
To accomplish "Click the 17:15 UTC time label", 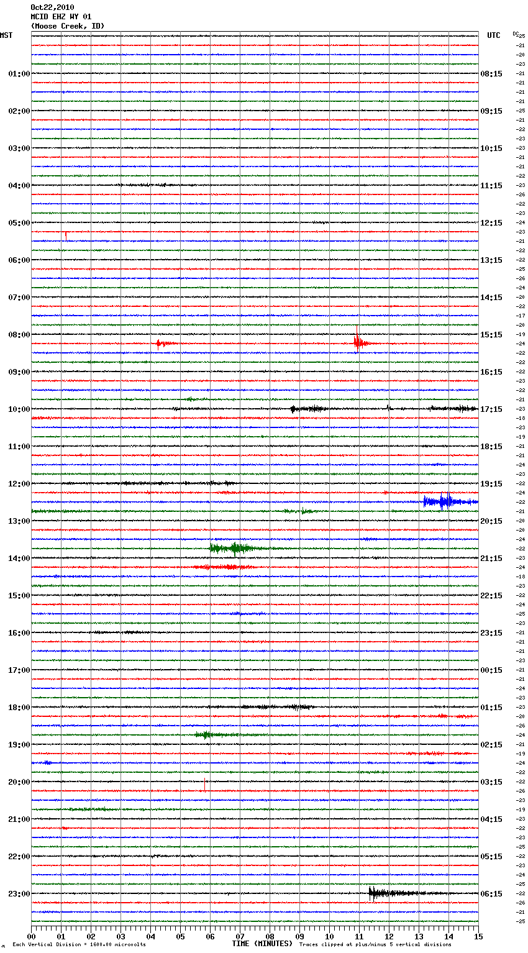I will point(491,409).
